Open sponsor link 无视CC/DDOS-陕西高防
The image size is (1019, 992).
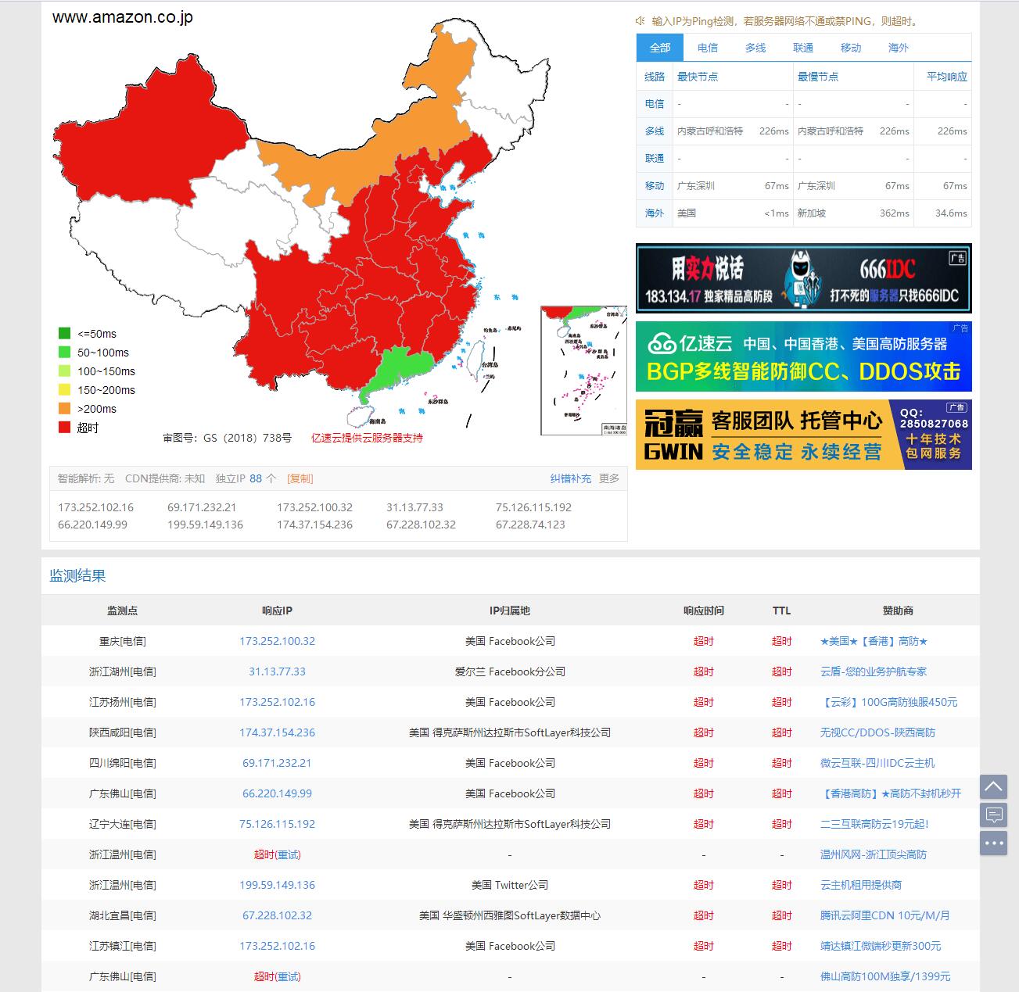(x=877, y=732)
